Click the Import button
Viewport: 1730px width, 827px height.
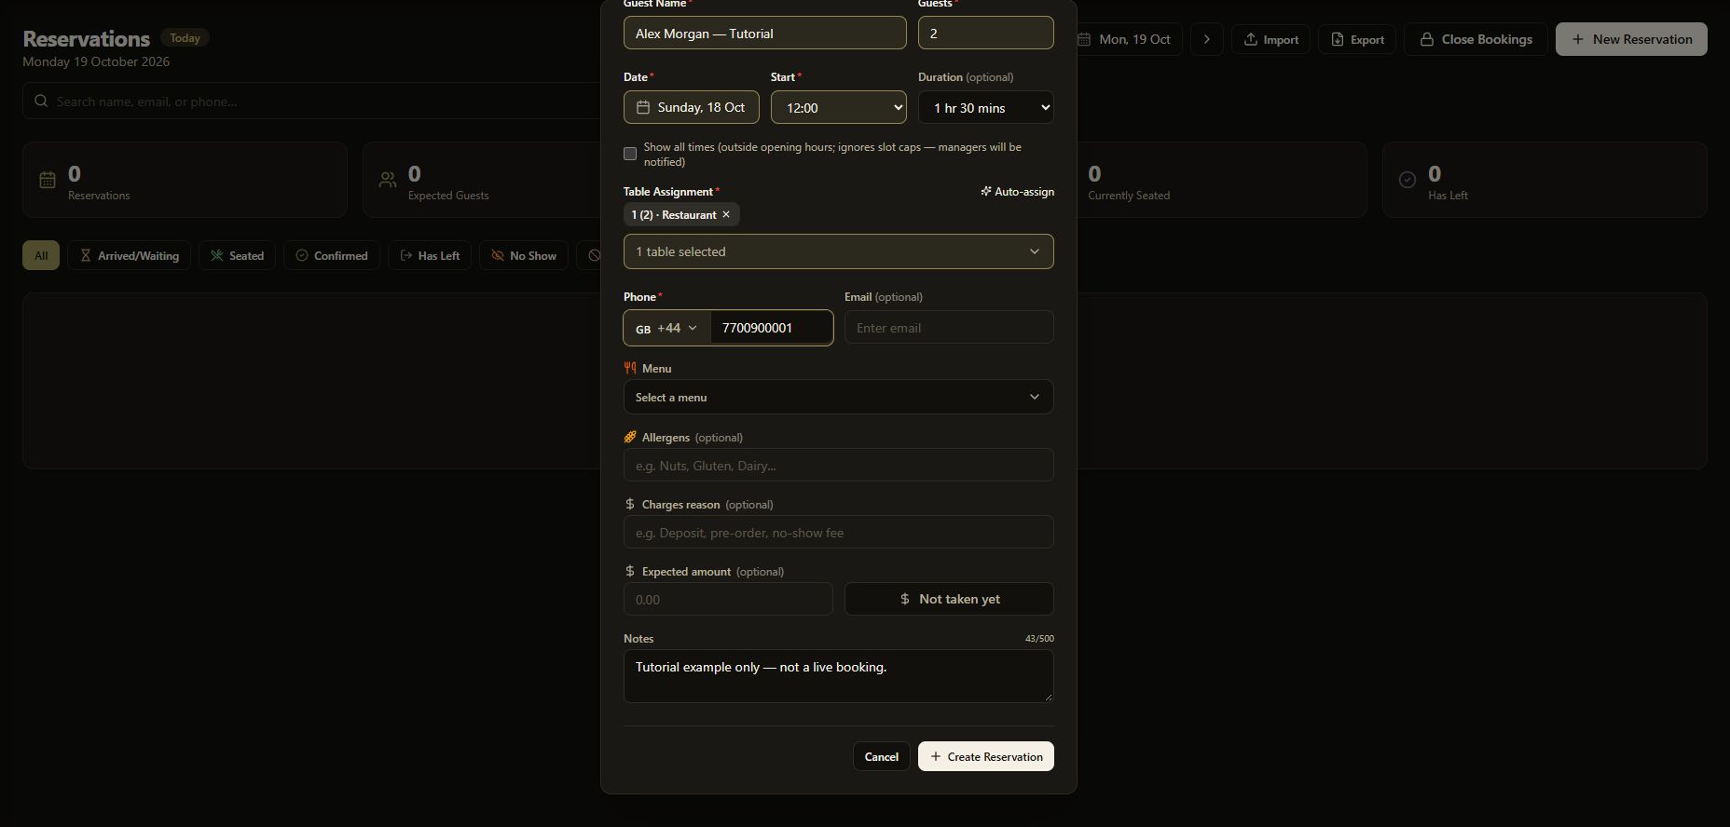click(1271, 39)
